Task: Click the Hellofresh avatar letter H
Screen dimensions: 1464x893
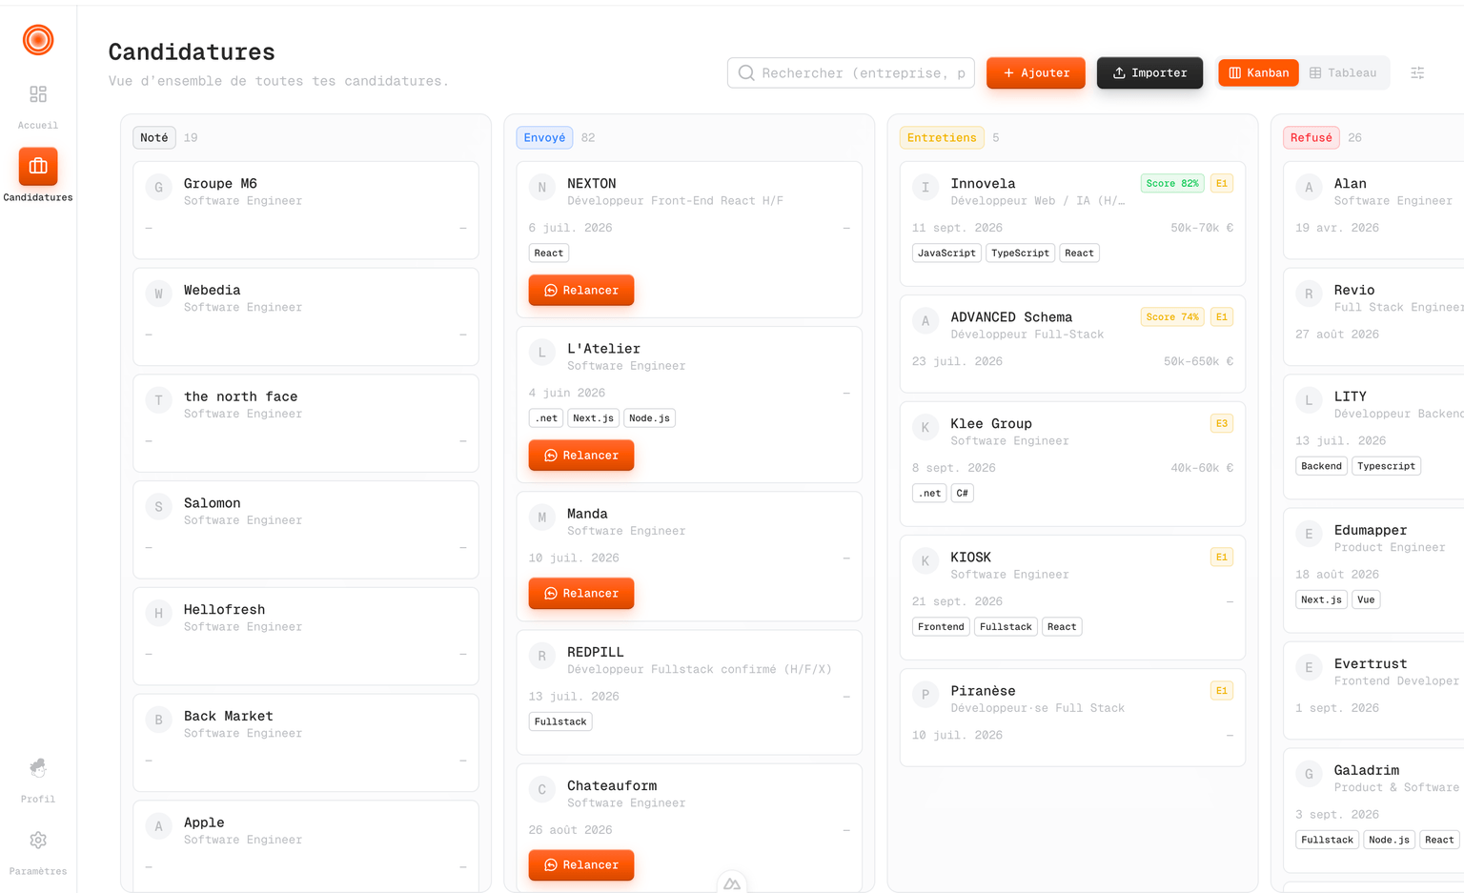Action: [159, 614]
